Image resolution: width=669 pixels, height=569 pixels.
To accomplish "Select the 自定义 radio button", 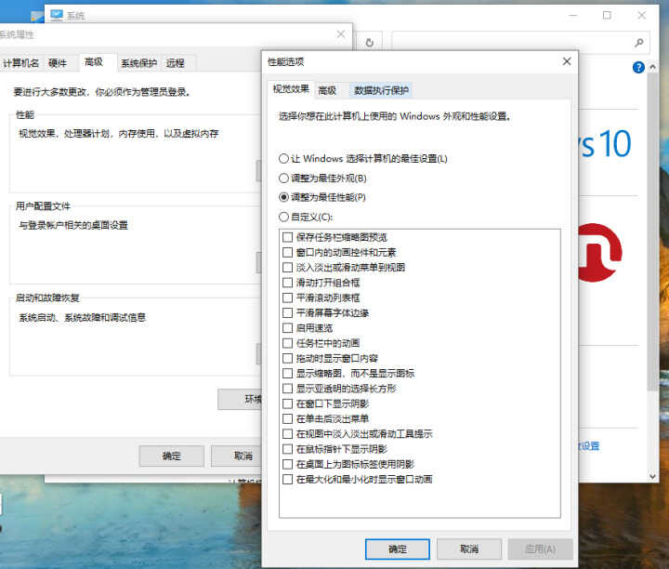I will tap(284, 217).
